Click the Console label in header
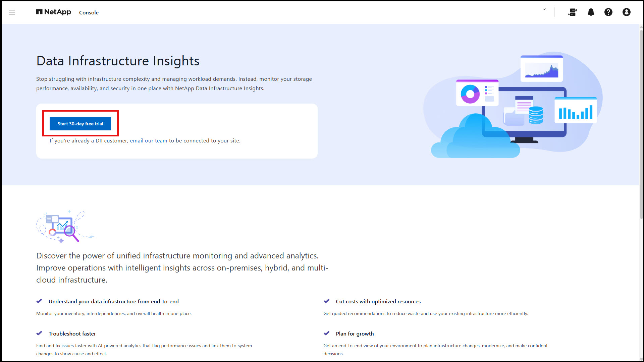This screenshot has width=644, height=362. tap(89, 13)
